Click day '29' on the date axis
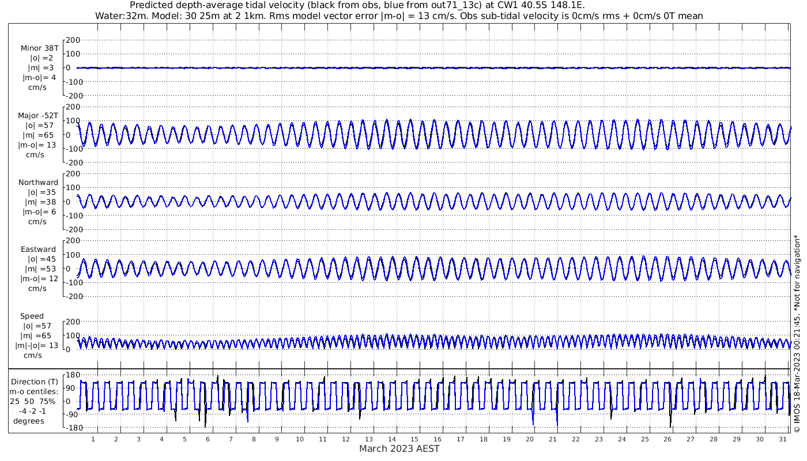 point(737,439)
